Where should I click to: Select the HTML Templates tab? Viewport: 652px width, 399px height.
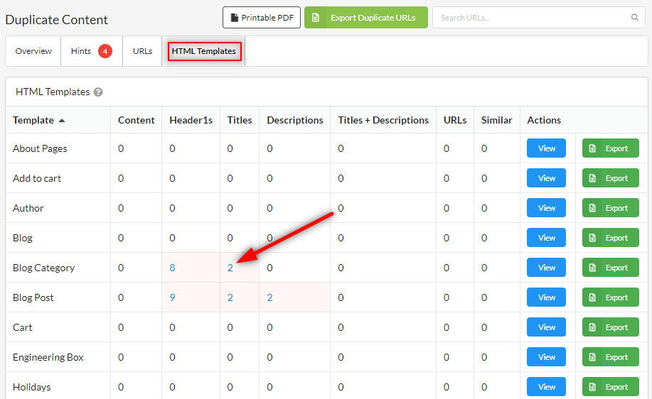tap(204, 51)
